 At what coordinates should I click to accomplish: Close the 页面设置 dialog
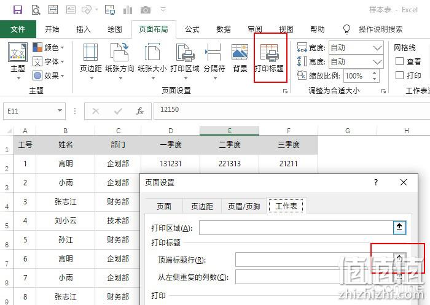click(404, 182)
